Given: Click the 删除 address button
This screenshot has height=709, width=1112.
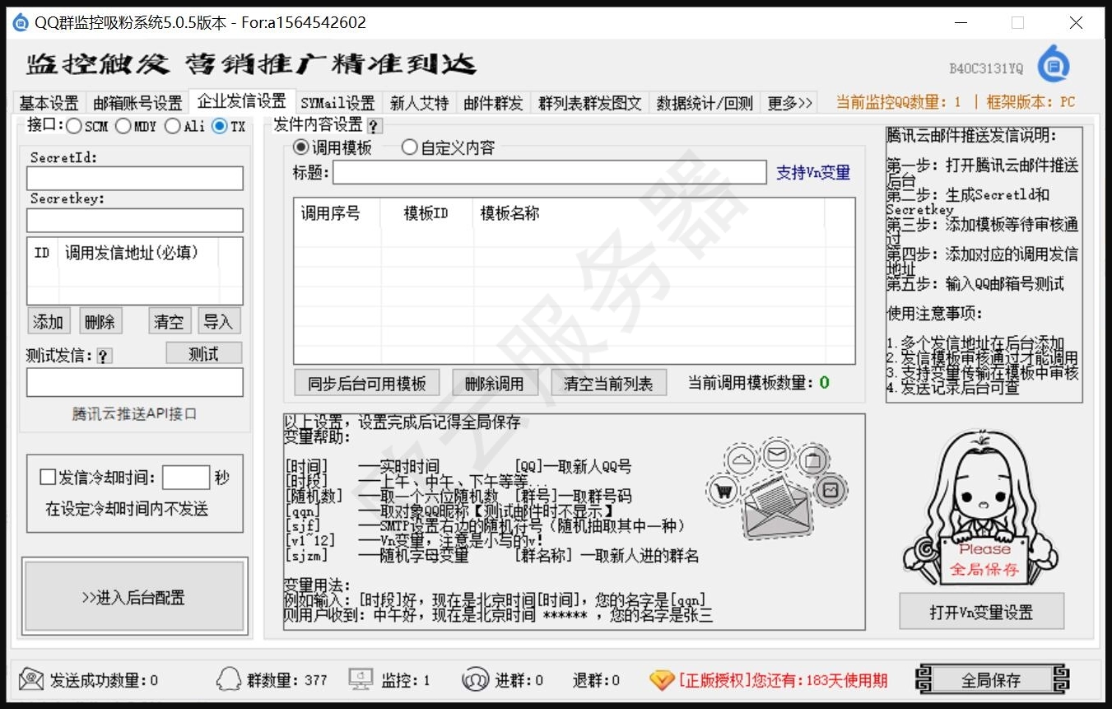Looking at the screenshot, I should pyautogui.click(x=100, y=321).
